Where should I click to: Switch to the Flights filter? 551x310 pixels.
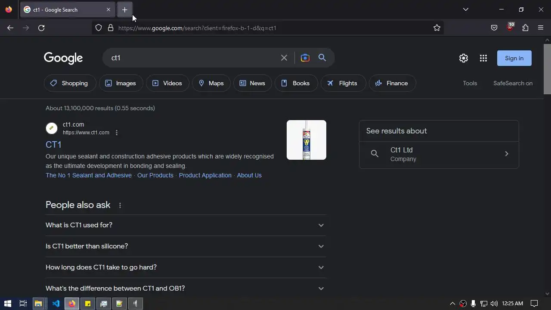click(x=343, y=83)
